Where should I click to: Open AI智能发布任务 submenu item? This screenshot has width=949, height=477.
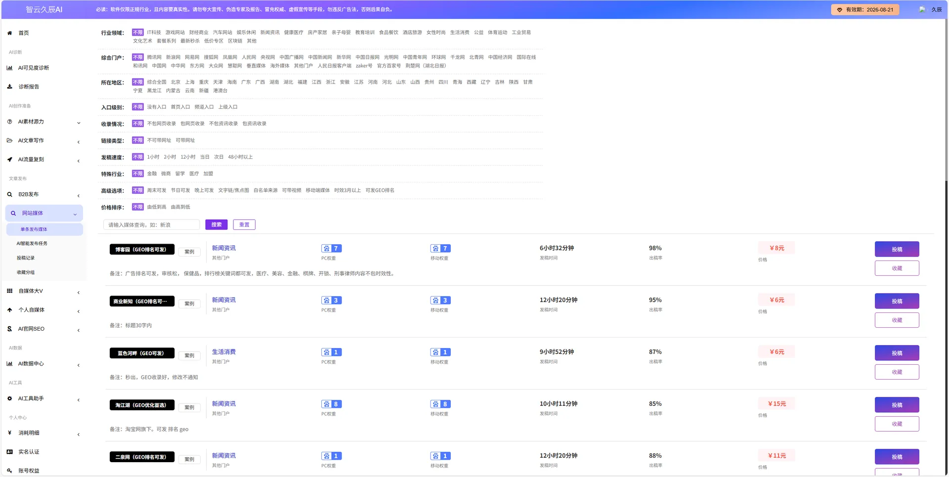tap(32, 243)
